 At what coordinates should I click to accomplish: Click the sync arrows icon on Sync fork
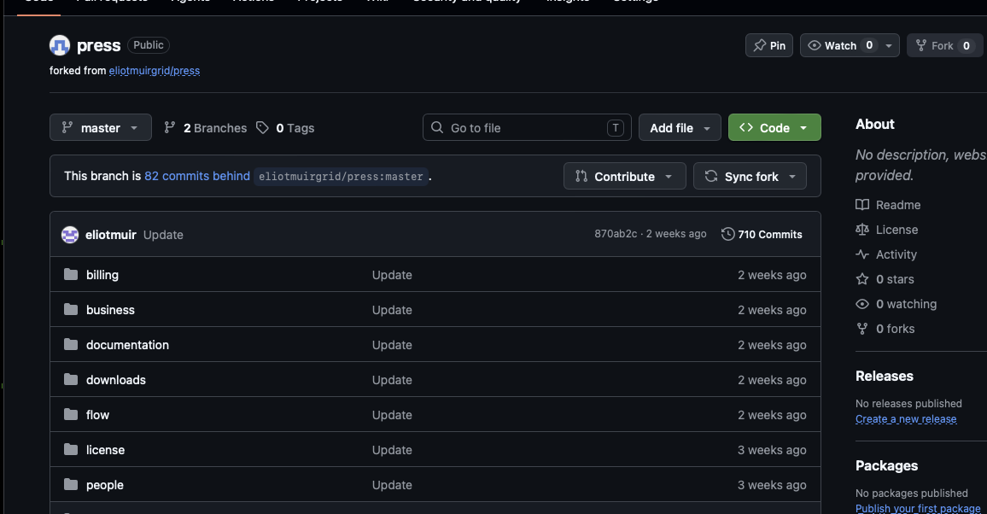[711, 176]
